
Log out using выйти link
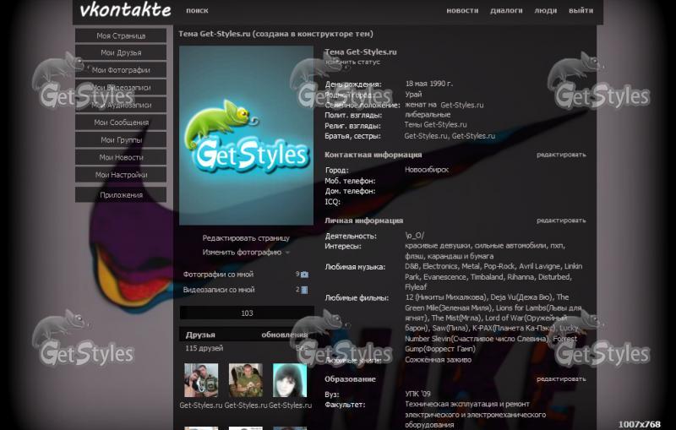click(581, 11)
